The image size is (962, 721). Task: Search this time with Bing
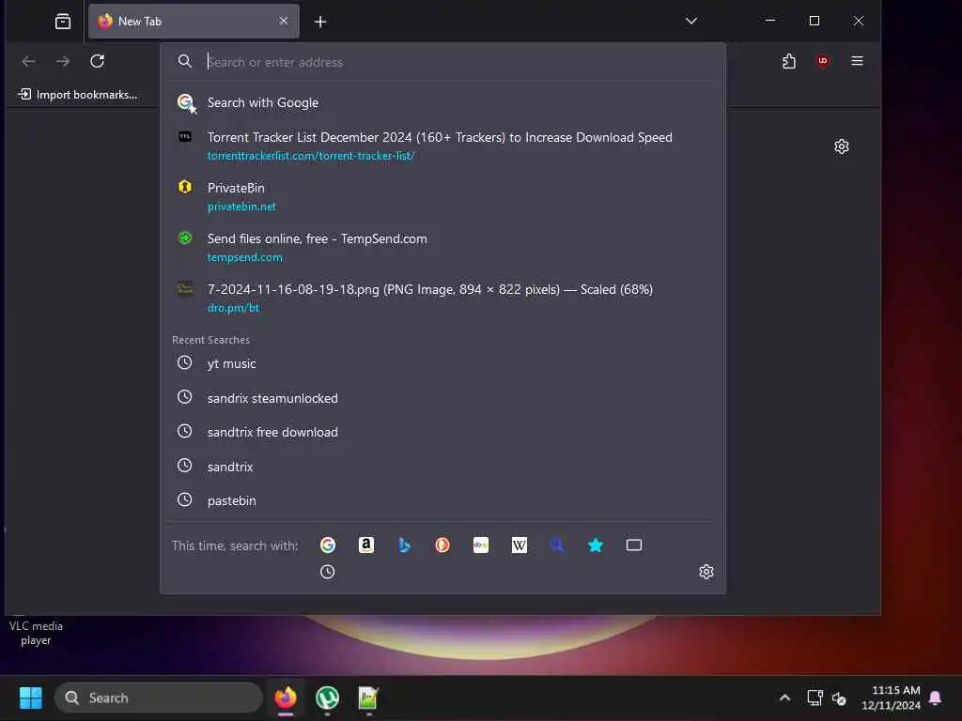tap(404, 545)
